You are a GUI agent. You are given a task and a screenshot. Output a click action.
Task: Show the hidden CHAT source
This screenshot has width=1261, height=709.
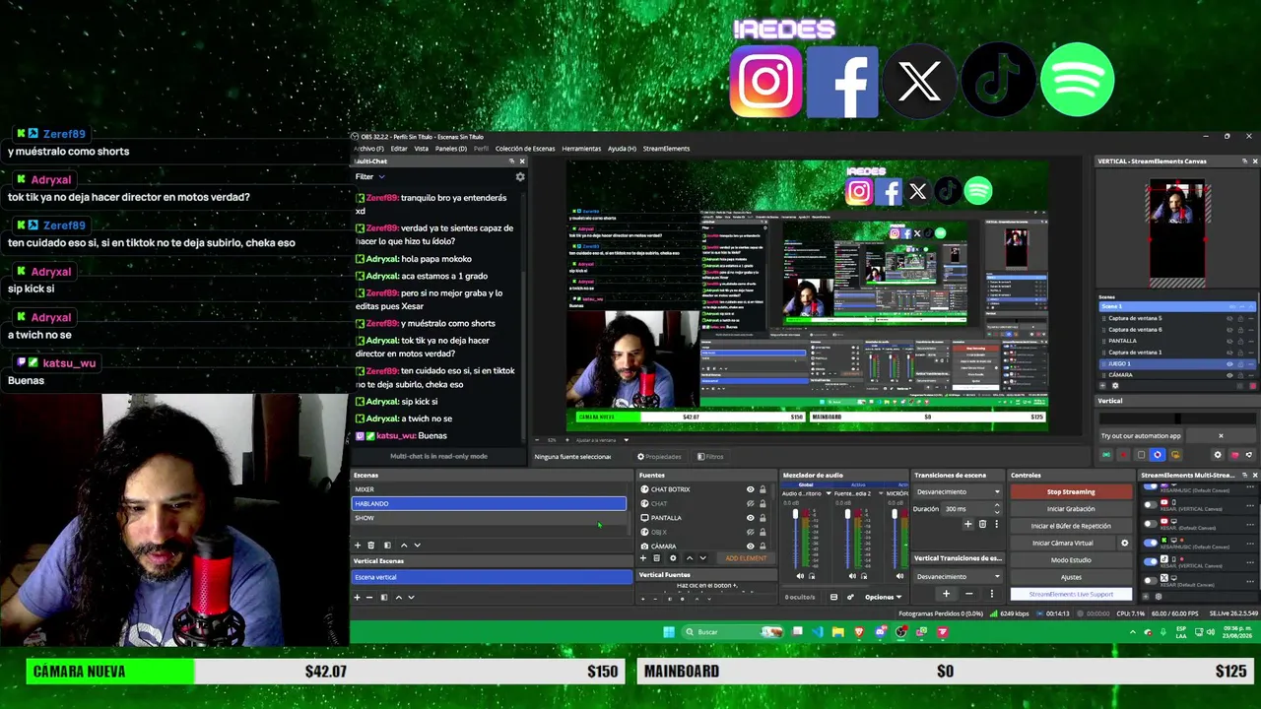click(x=750, y=503)
